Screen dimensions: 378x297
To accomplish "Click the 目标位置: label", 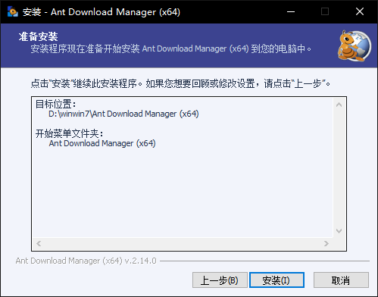I will click(x=55, y=104).
